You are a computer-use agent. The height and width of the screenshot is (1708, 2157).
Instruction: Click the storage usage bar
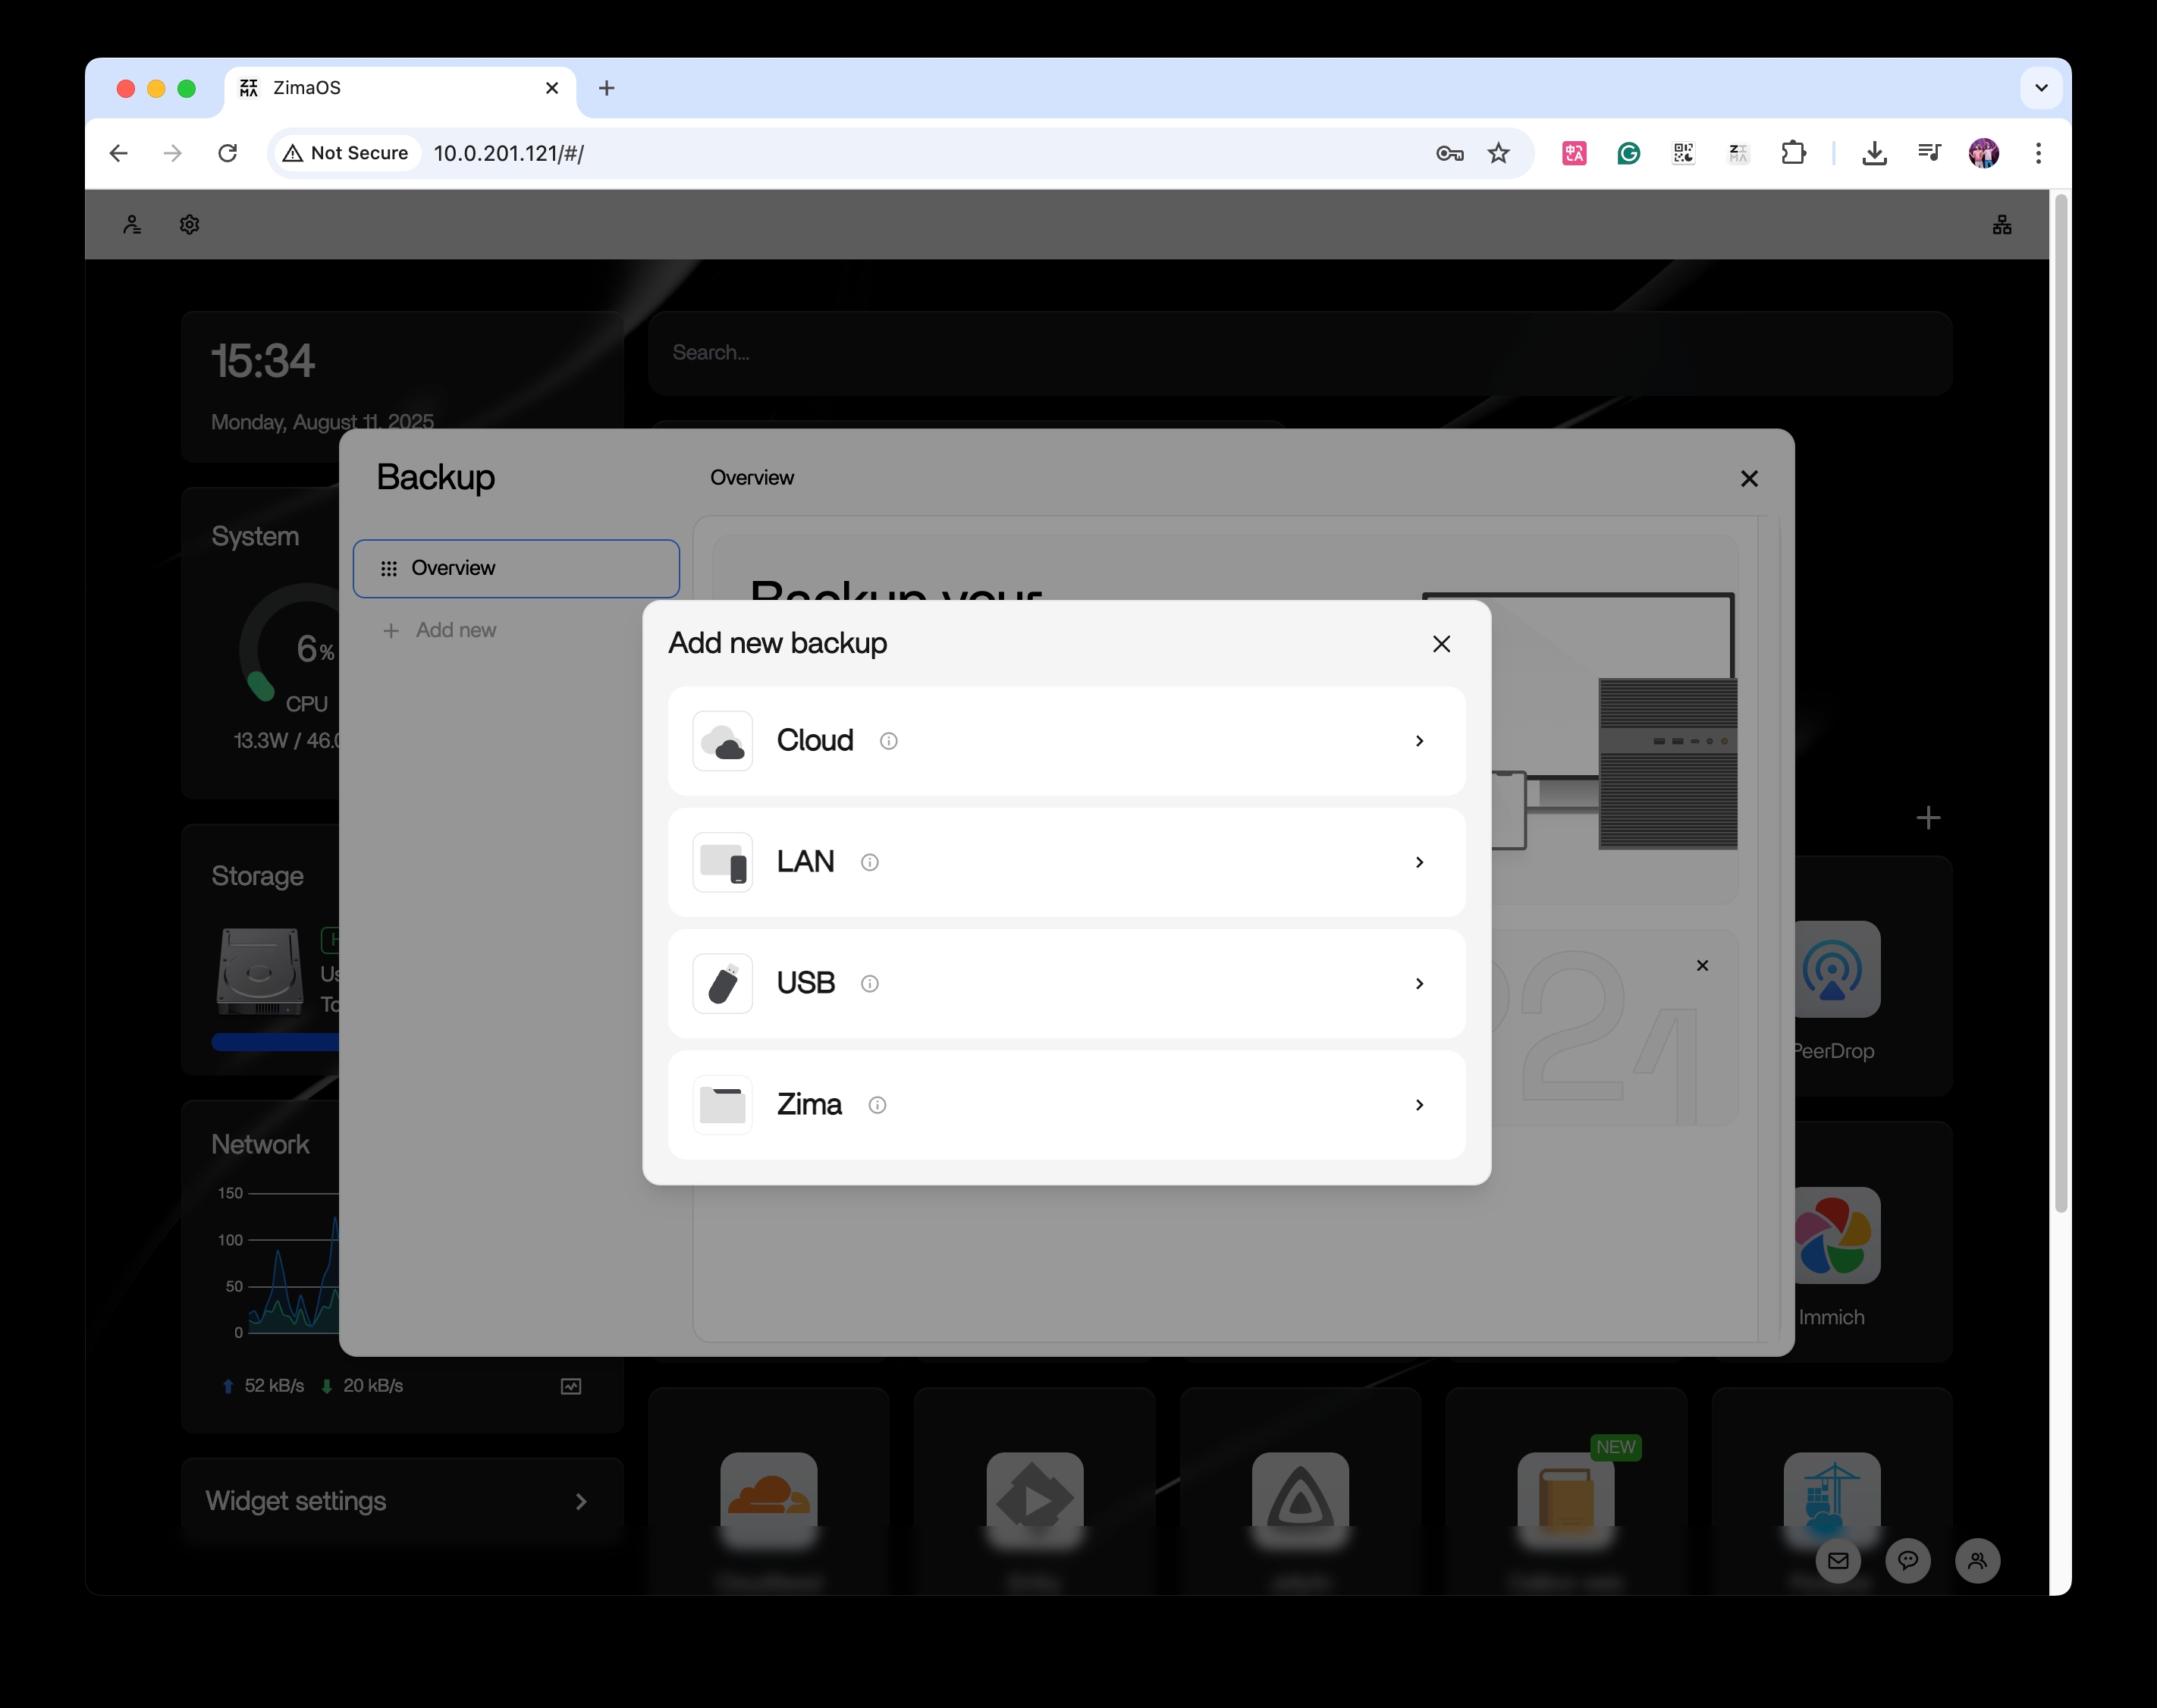[275, 1042]
